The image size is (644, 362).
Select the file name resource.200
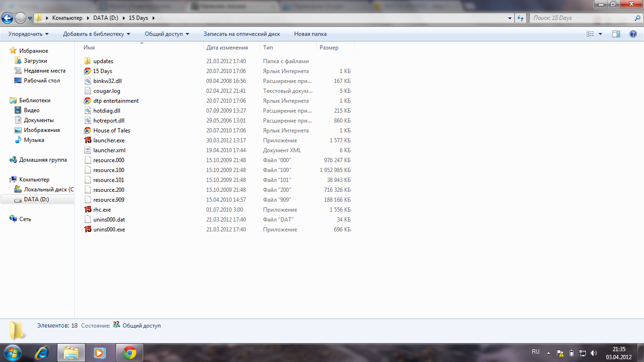click(109, 190)
